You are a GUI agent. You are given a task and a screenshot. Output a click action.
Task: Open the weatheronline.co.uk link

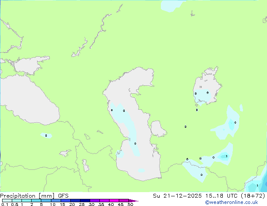[x=232, y=202]
